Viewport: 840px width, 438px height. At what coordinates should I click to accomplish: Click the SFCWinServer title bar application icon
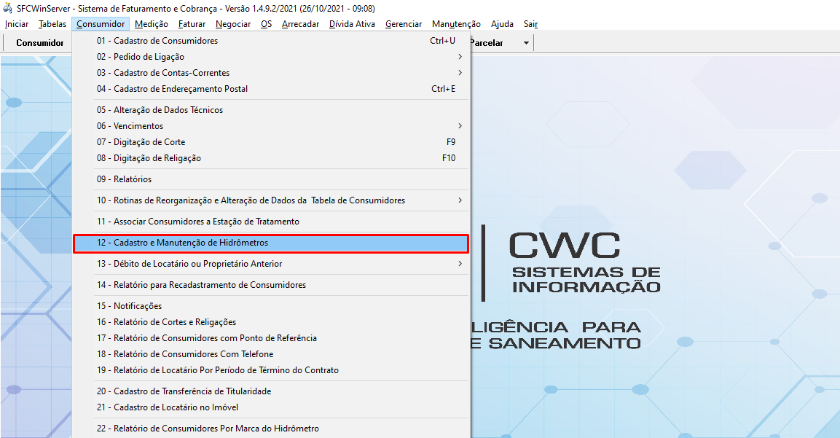point(8,8)
